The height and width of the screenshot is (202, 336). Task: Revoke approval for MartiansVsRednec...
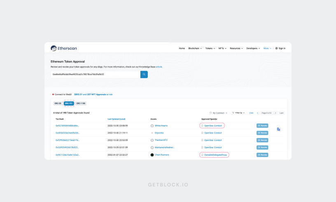[x=262, y=147]
